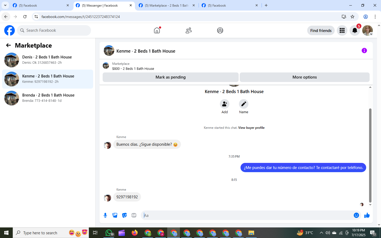
Task: Click the house thumbnail in chat header
Action: tap(109, 51)
